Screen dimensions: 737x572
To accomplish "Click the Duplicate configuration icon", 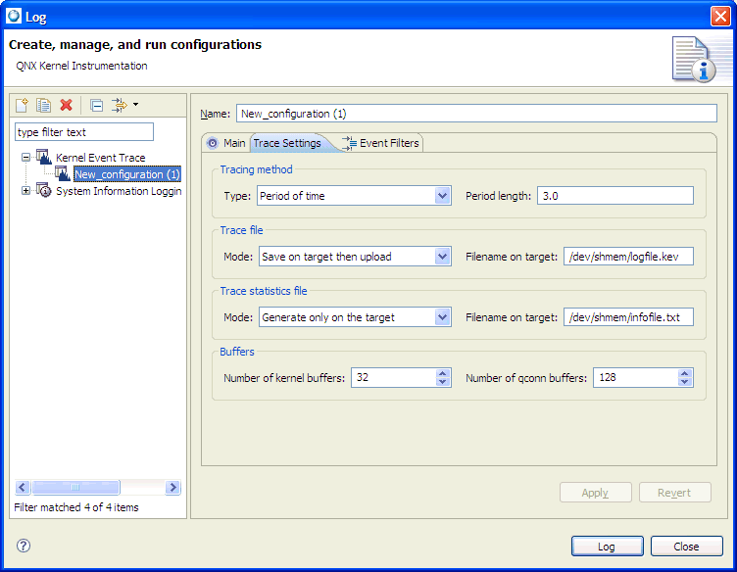I will [44, 105].
